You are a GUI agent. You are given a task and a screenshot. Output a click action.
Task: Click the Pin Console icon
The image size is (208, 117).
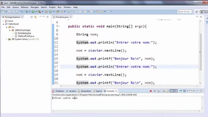point(181,91)
